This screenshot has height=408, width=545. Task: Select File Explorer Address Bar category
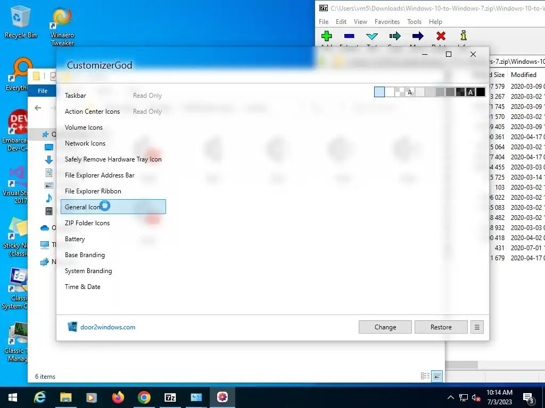coord(113,175)
